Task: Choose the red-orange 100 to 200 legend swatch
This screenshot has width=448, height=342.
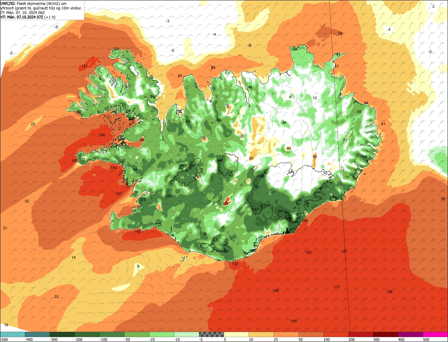Action: point(336,334)
